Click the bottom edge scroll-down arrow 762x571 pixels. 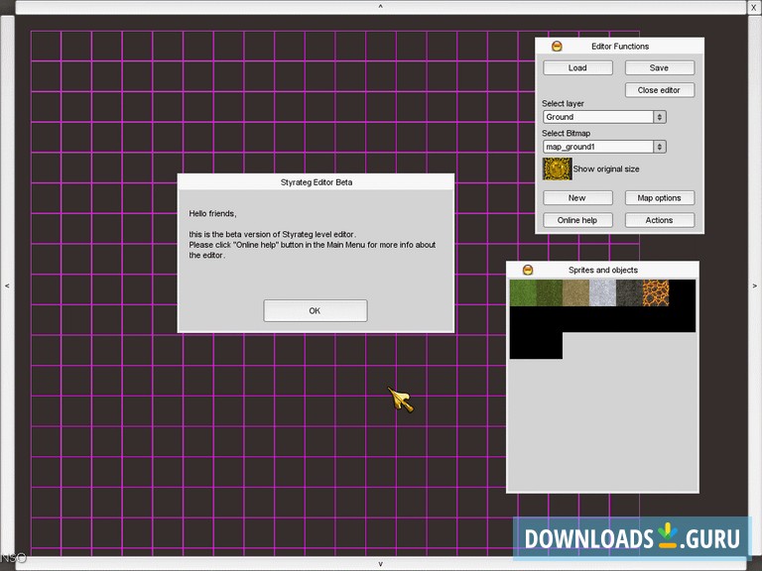click(381, 564)
